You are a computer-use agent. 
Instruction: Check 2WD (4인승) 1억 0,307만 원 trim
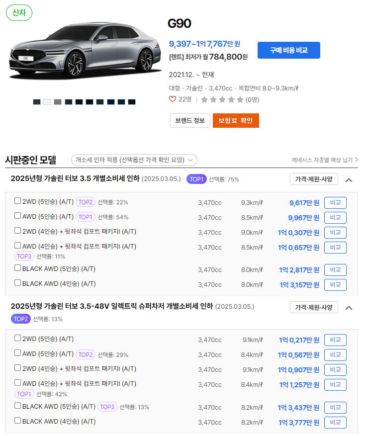pyautogui.click(x=17, y=231)
